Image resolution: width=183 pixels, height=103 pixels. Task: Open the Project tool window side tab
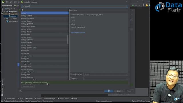pyautogui.click(x=2, y=11)
